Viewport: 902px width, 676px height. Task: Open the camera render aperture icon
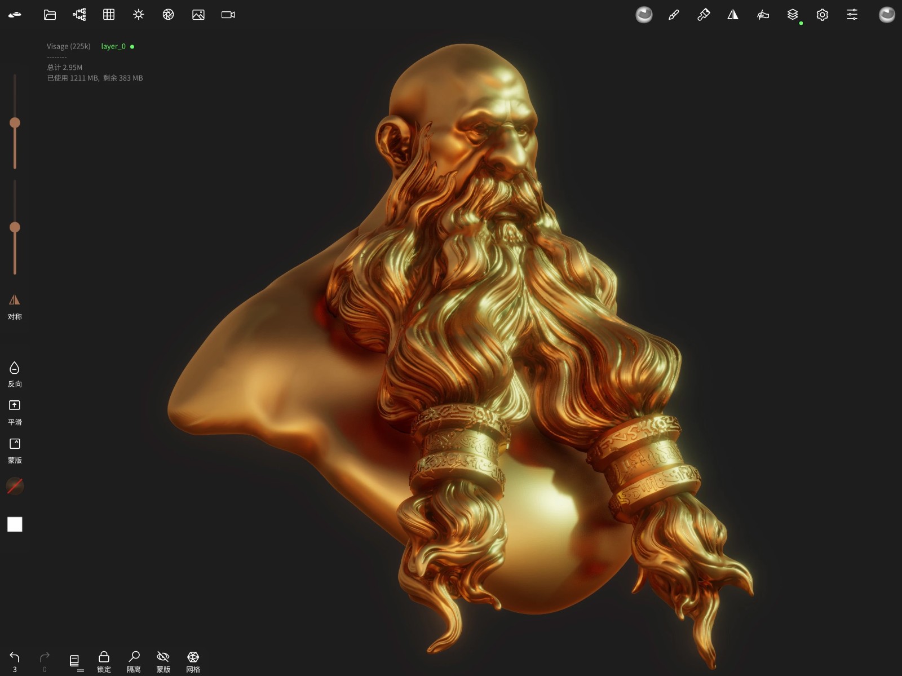[x=167, y=15]
